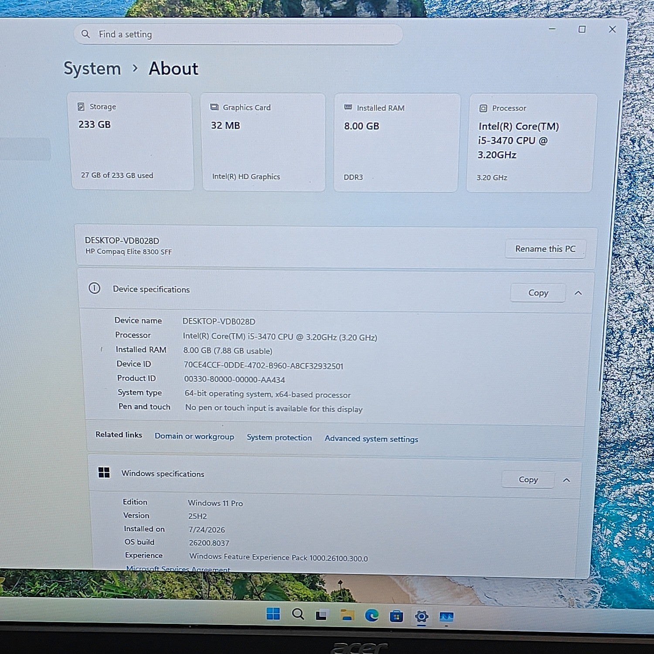Select "Intel(R) HD Graphics" in the Graphics card
The height and width of the screenshot is (654, 654).
tap(246, 177)
